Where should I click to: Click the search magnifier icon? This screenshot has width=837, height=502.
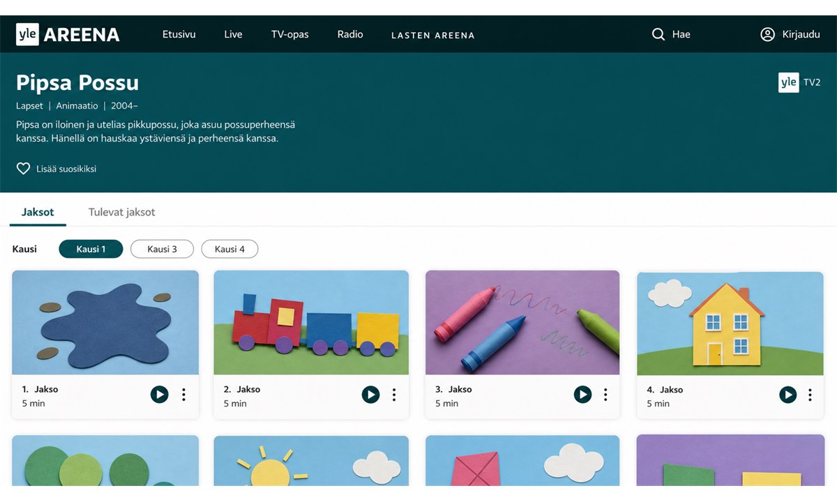[658, 34]
